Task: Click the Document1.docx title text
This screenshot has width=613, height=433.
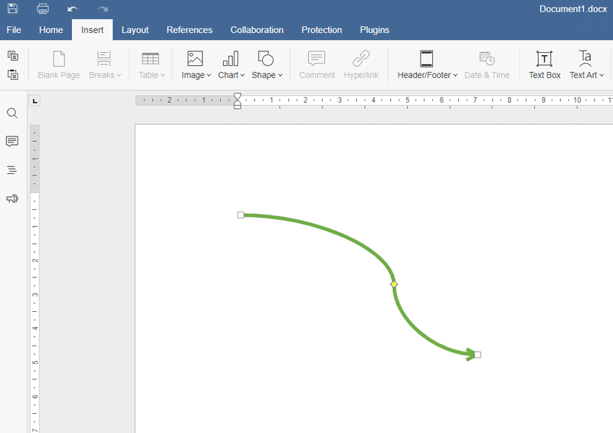Action: click(572, 9)
